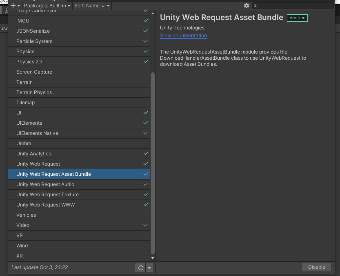Select the Unity Web Request Audio package
340x276 pixels.
click(79, 184)
